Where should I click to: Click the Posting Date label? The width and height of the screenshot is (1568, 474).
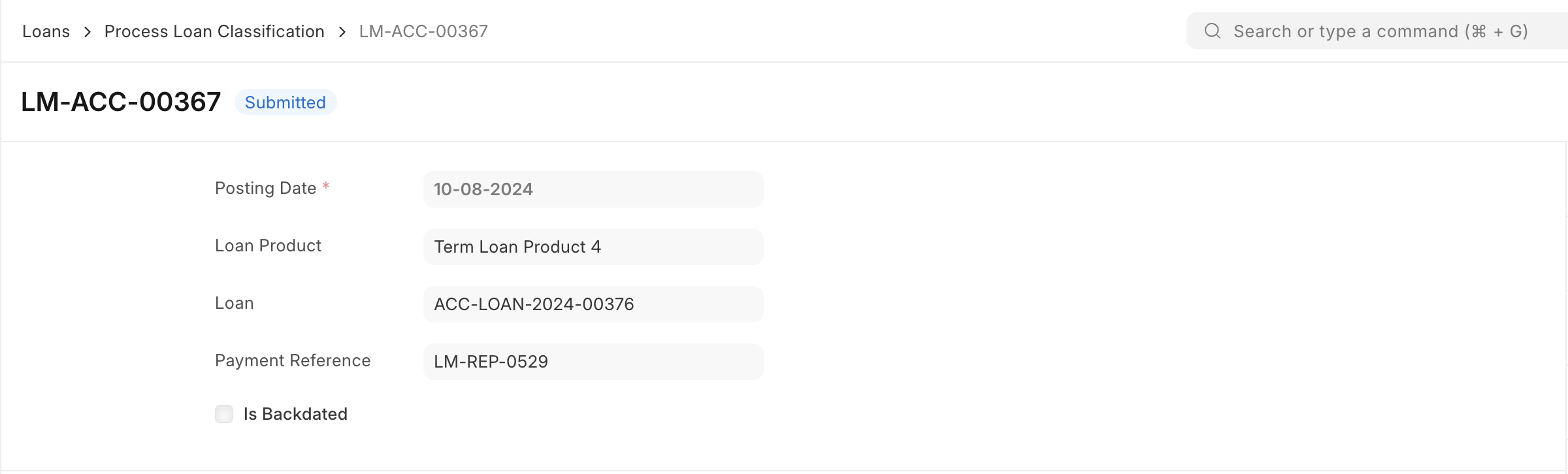[x=265, y=188]
